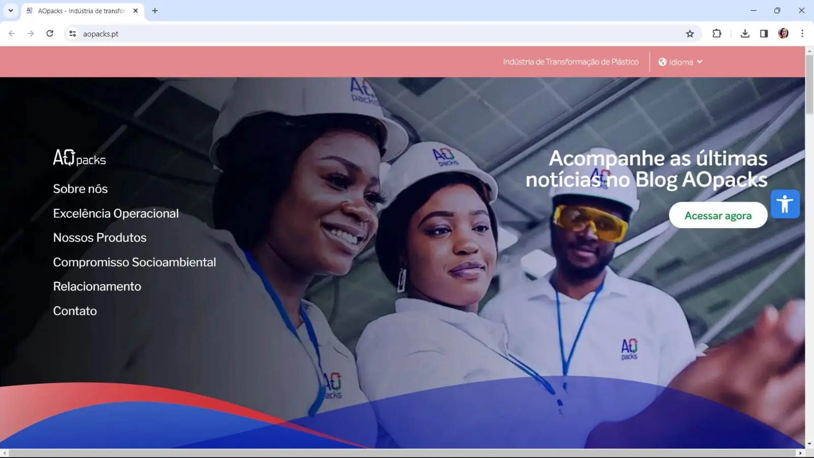The image size is (814, 458).
Task: Open the Contato link
Action: (75, 311)
